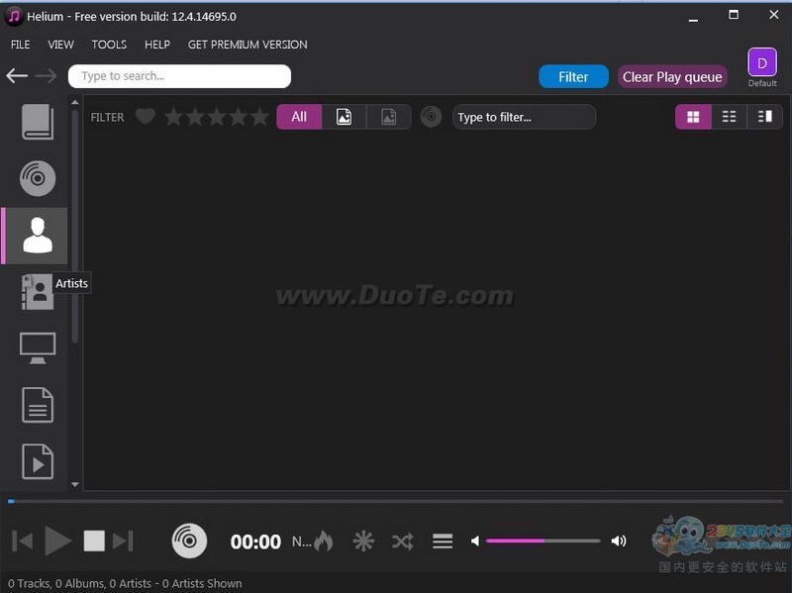
Task: Open the Default user profile selector
Action: (761, 63)
